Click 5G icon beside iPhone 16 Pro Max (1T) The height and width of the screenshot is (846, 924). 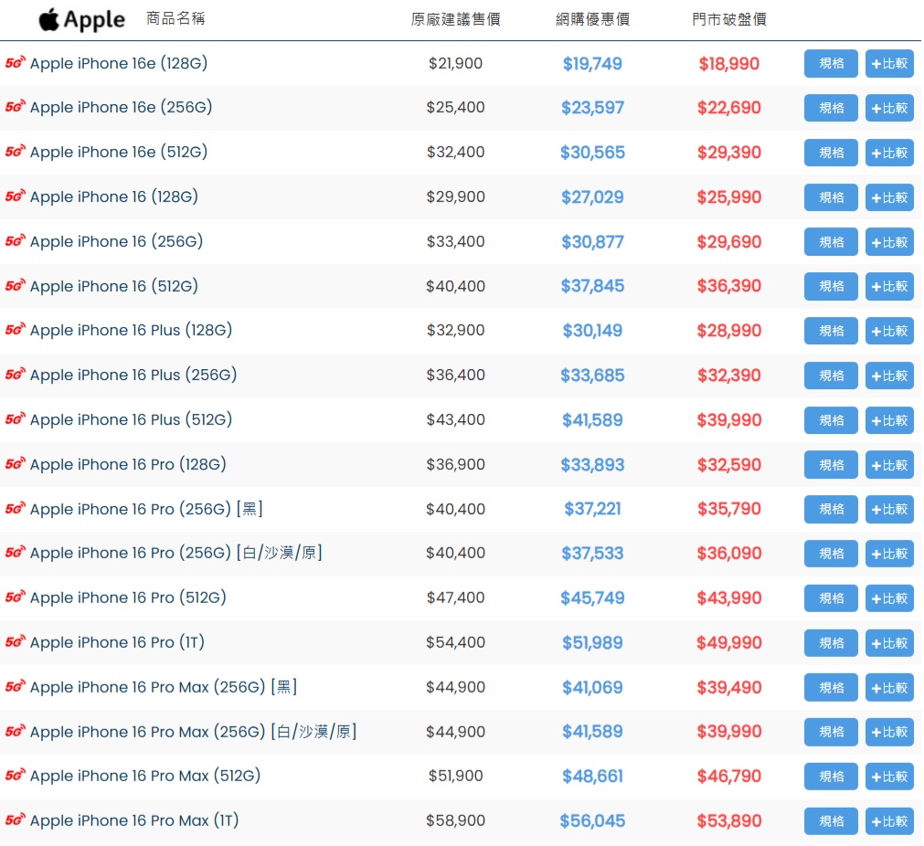click(x=16, y=820)
